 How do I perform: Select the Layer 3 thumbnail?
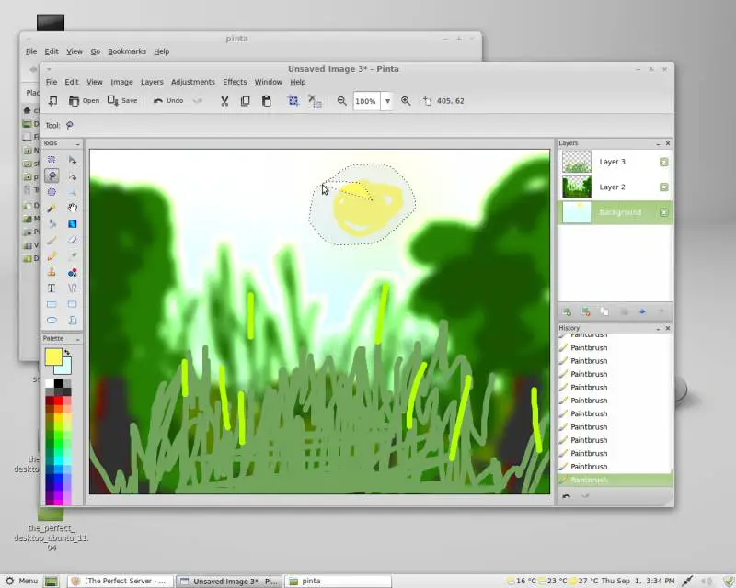577,162
